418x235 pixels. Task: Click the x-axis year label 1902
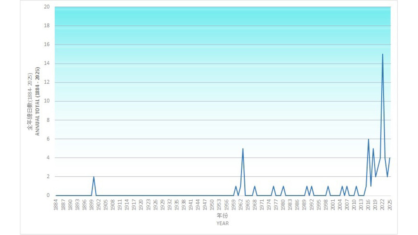[x=98, y=204]
